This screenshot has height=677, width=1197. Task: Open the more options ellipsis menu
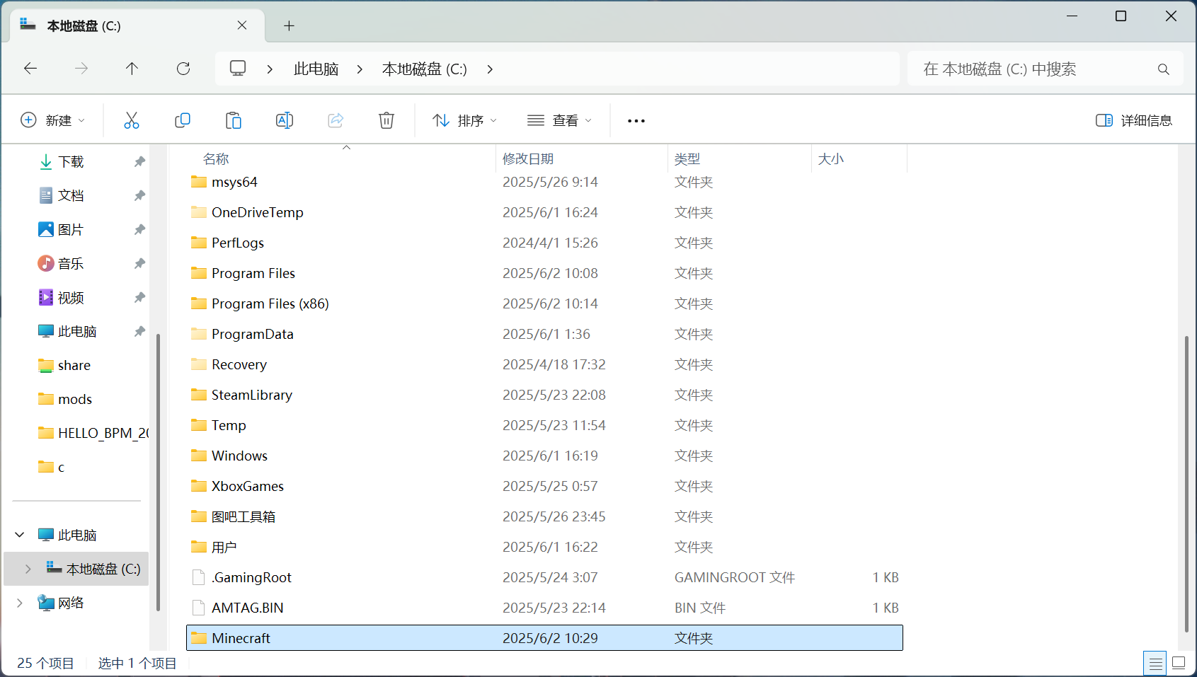pyautogui.click(x=636, y=121)
